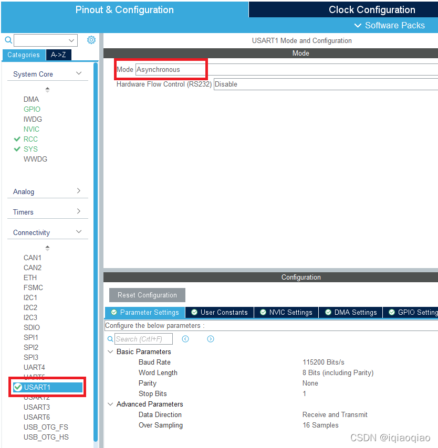Image resolution: width=438 pixels, height=448 pixels.
Task: Click the check icon beside USART1
Action: pyautogui.click(x=18, y=387)
